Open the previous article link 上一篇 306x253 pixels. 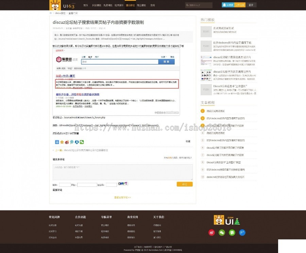tap(57, 150)
